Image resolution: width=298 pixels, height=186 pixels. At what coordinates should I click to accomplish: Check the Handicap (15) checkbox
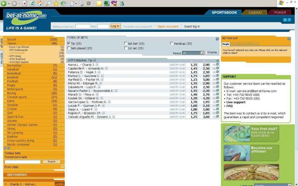coord(172,43)
